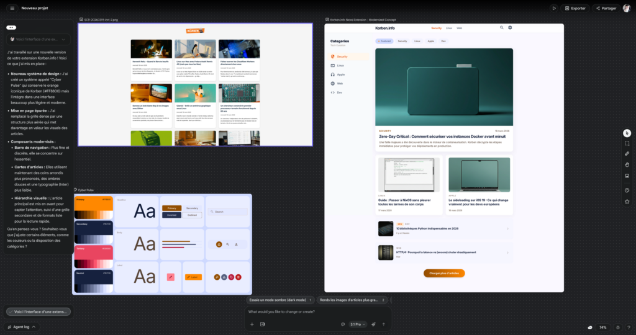The width and height of the screenshot is (636, 335).
Task: Click the play preview icon in top bar
Action: tap(553, 8)
